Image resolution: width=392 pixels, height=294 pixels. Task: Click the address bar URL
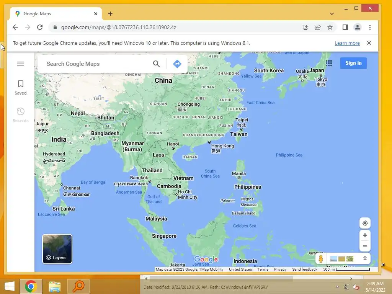tap(119, 27)
